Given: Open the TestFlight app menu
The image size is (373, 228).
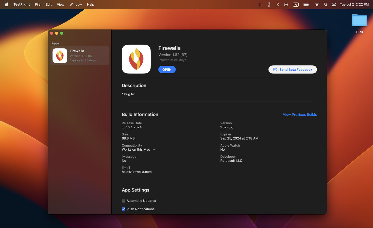Looking at the screenshot, I should click(22, 4).
